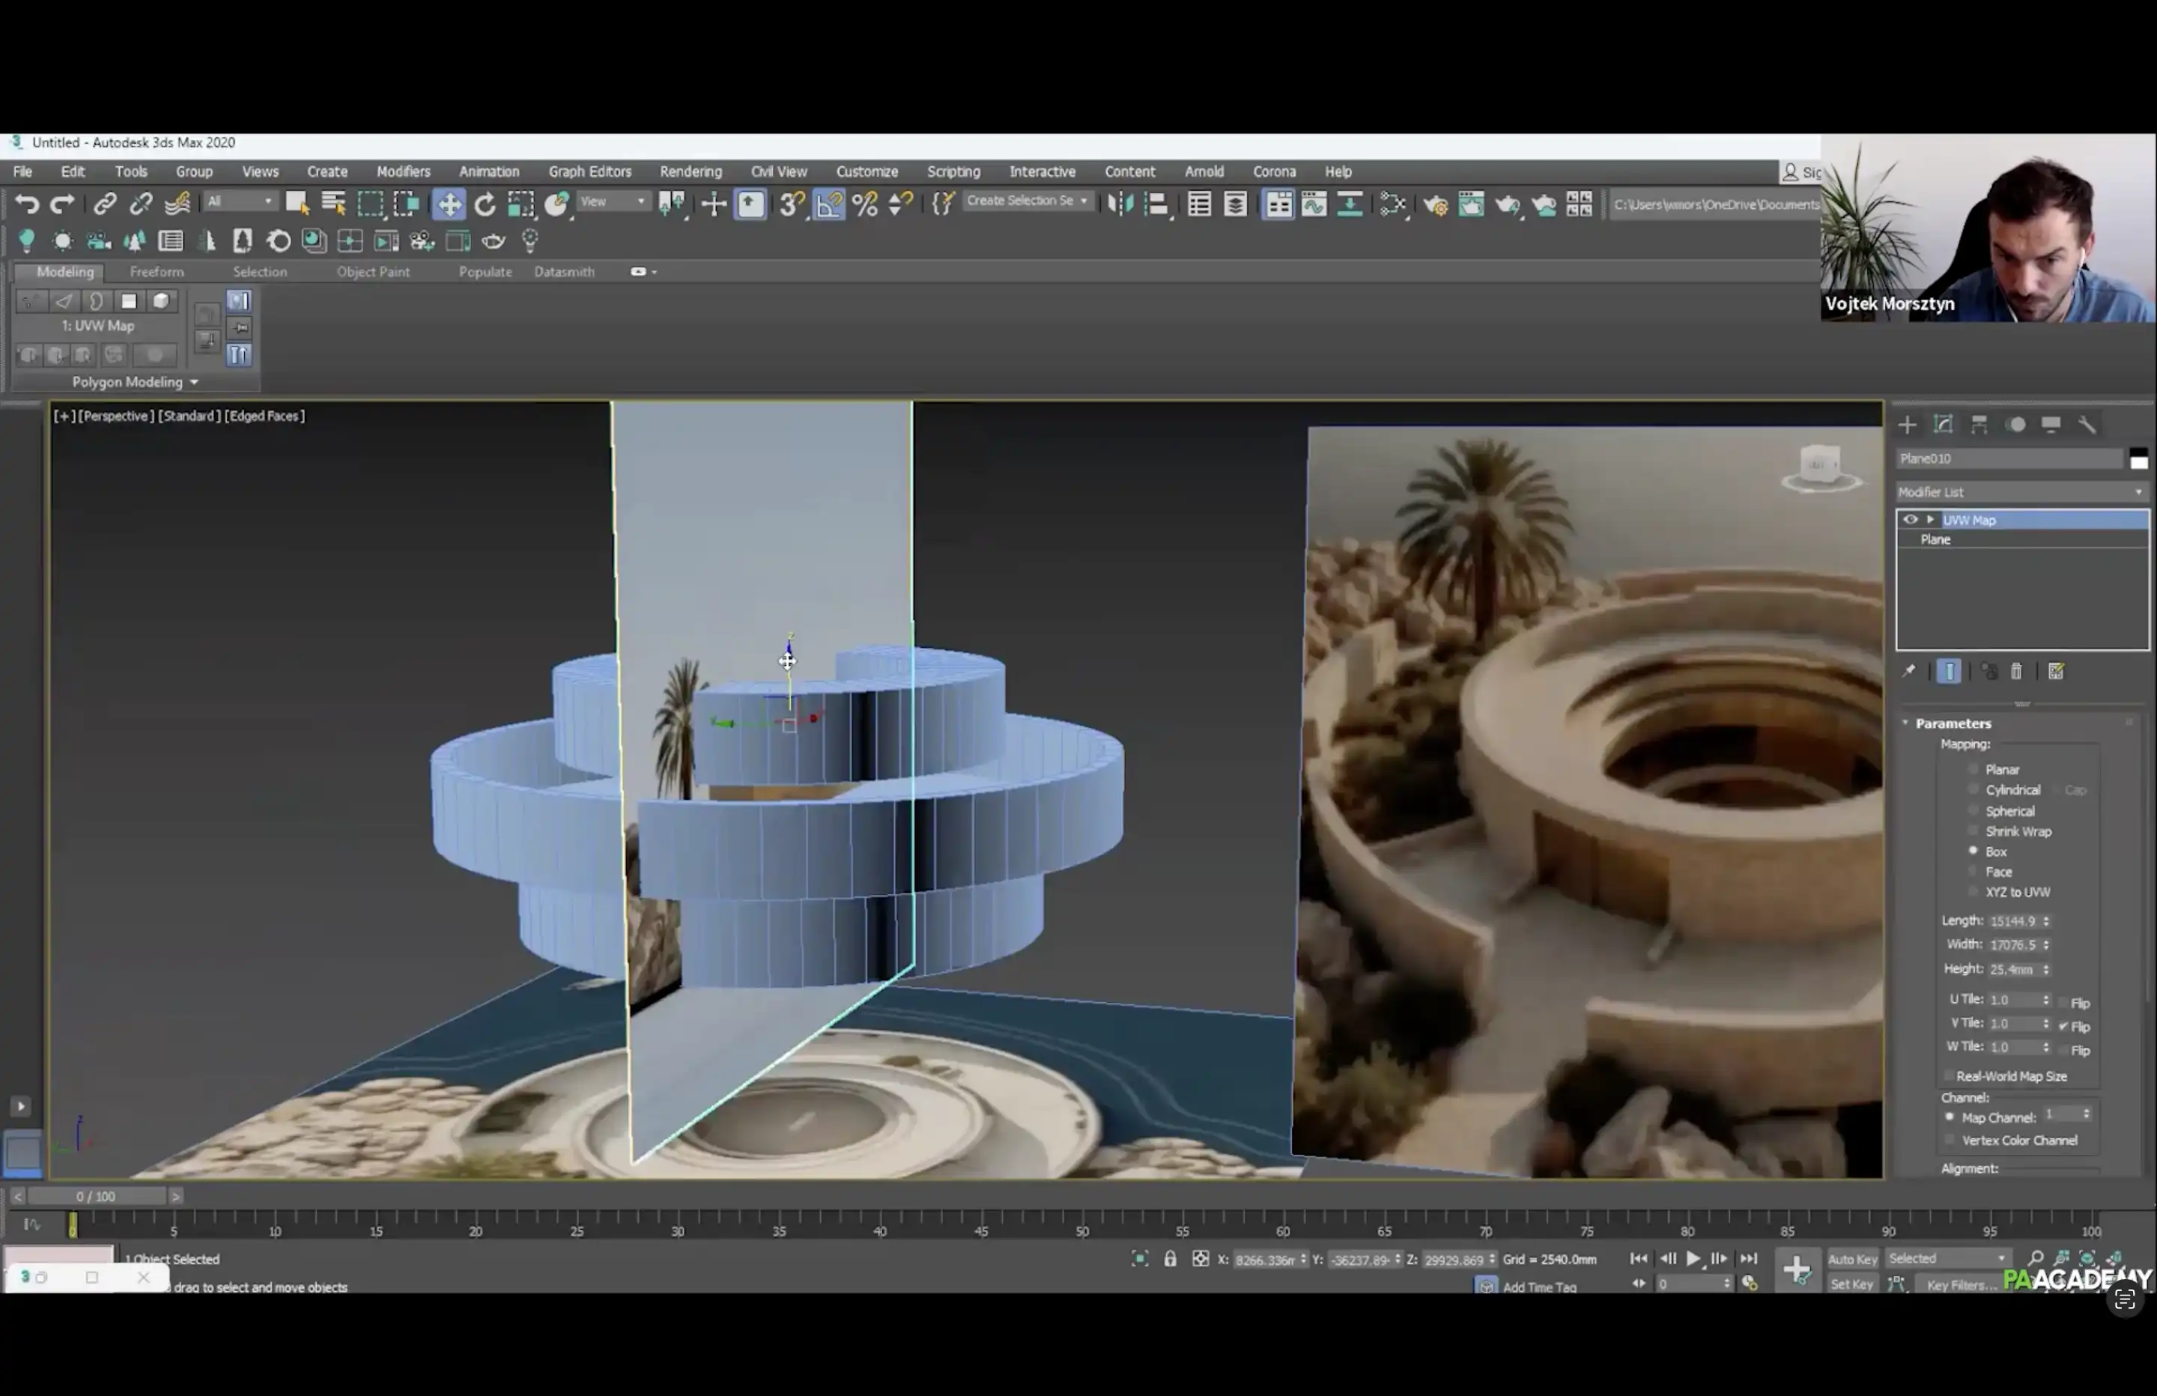Viewport: 2157px width, 1396px height.
Task: Click the Auto Key button
Action: pyautogui.click(x=1851, y=1258)
